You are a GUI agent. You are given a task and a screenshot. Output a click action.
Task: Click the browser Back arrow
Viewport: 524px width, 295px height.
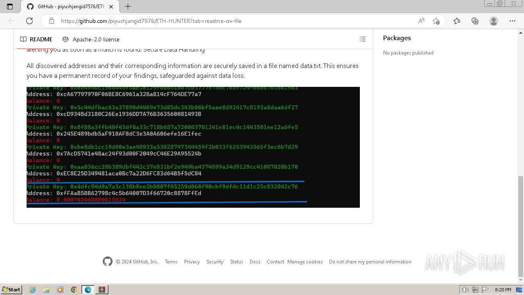11,21
